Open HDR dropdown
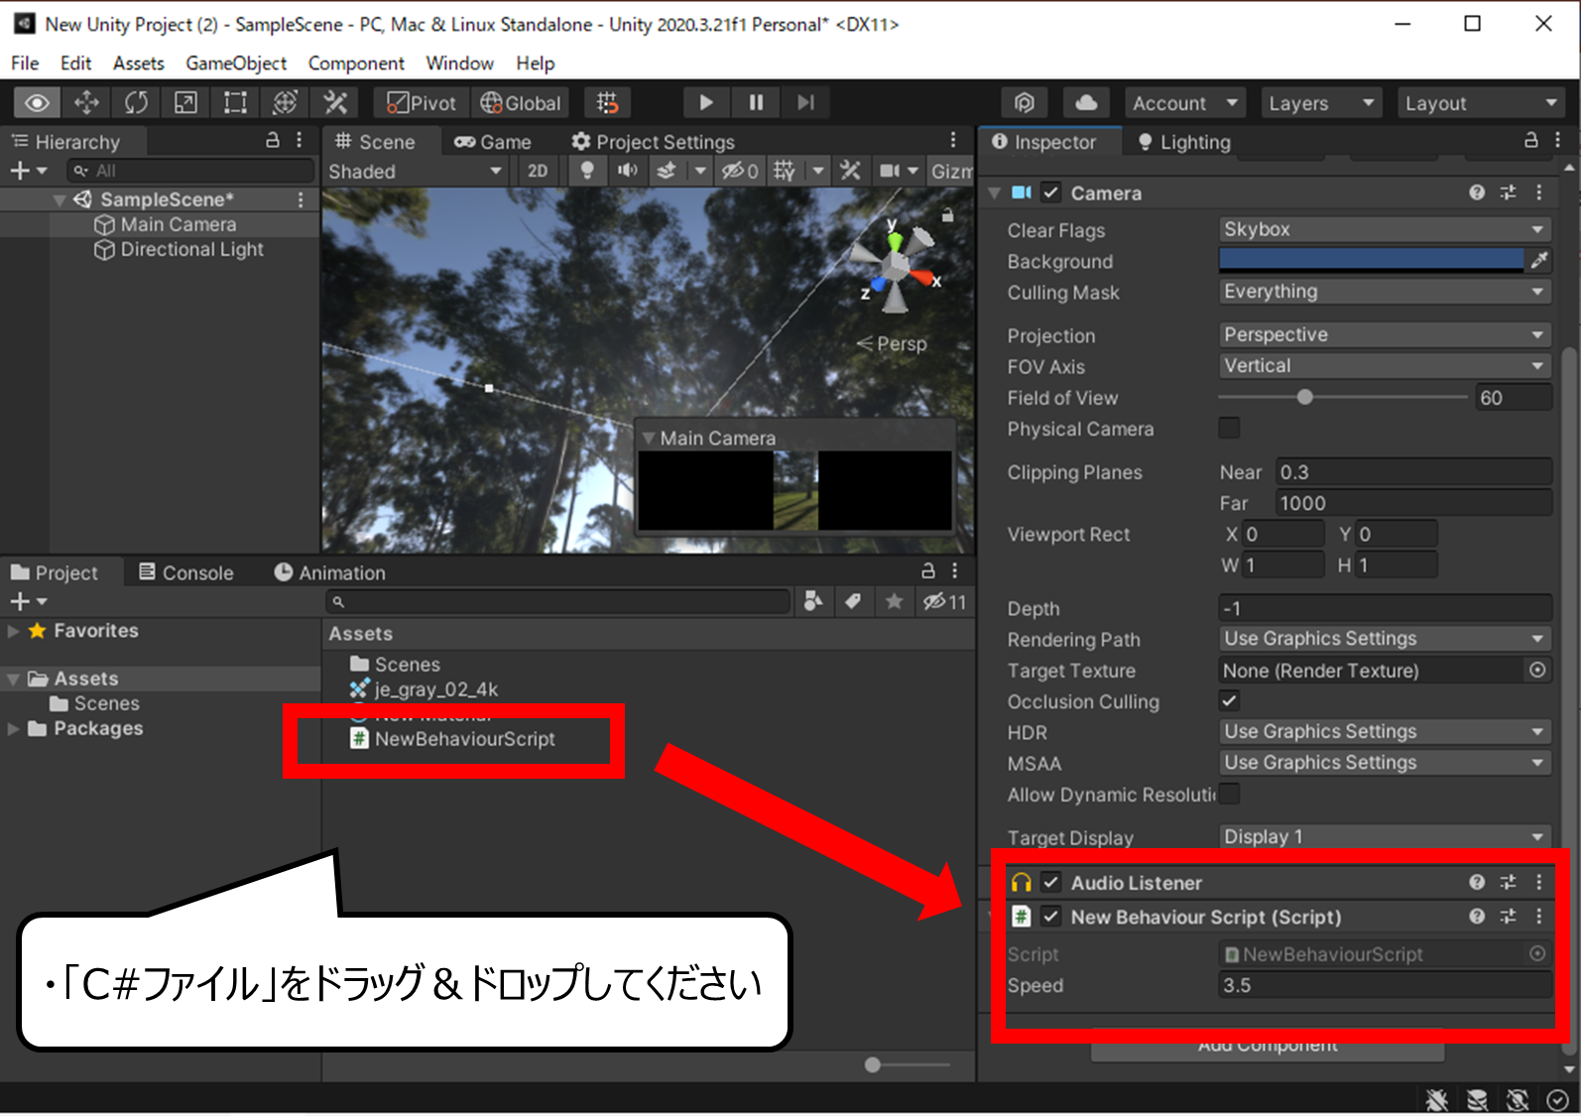The image size is (1581, 1116). [1385, 732]
